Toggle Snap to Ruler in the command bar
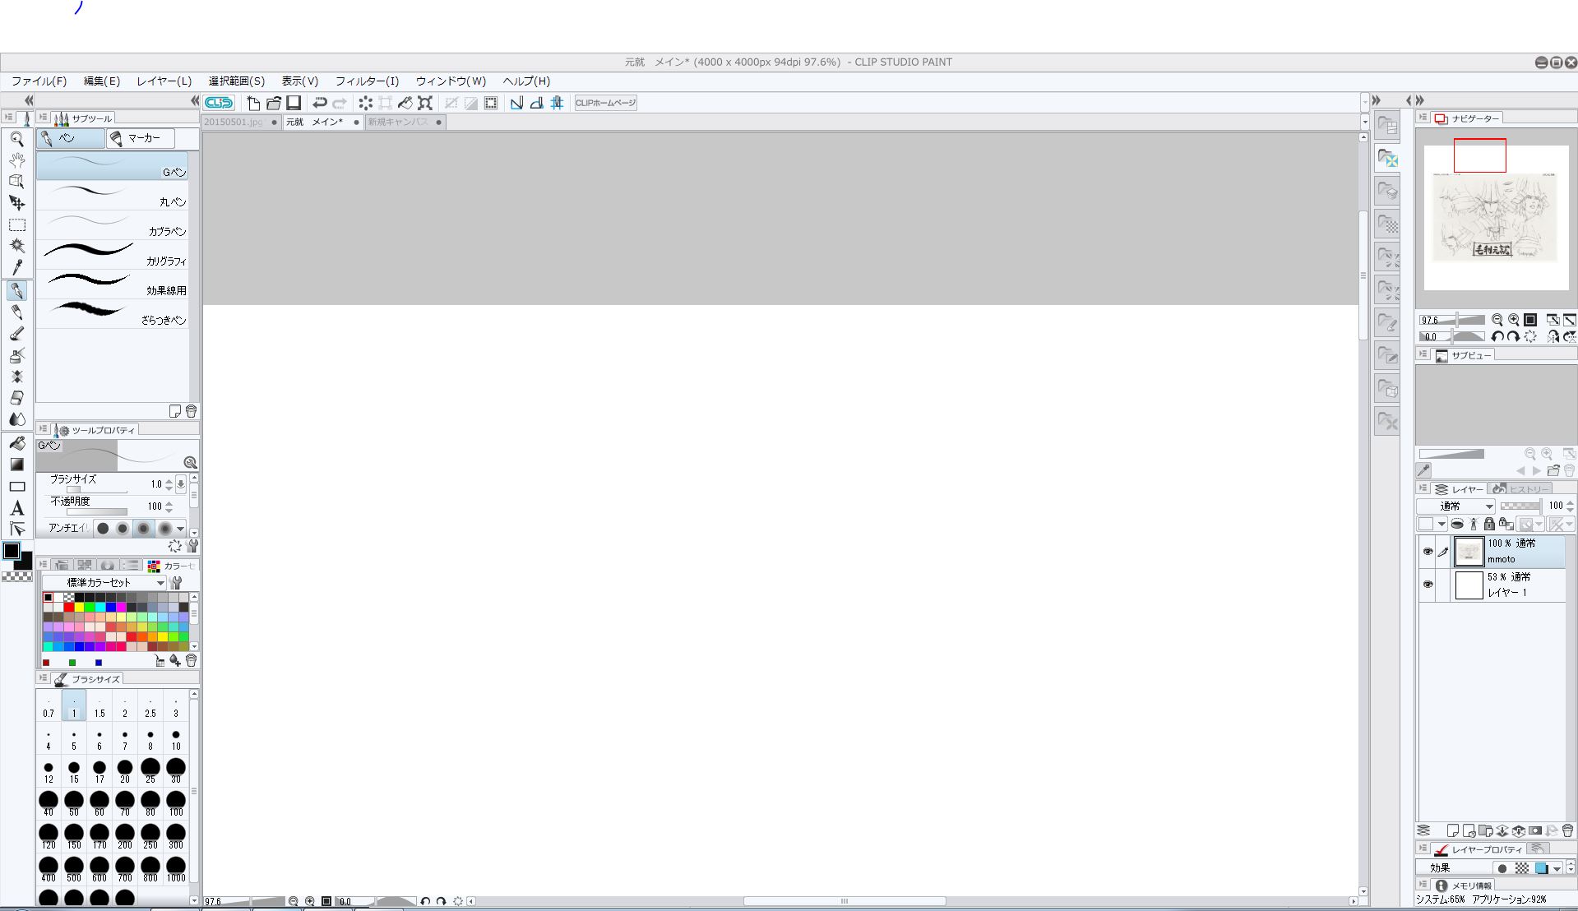Viewport: 1578px width, 911px height. (516, 103)
